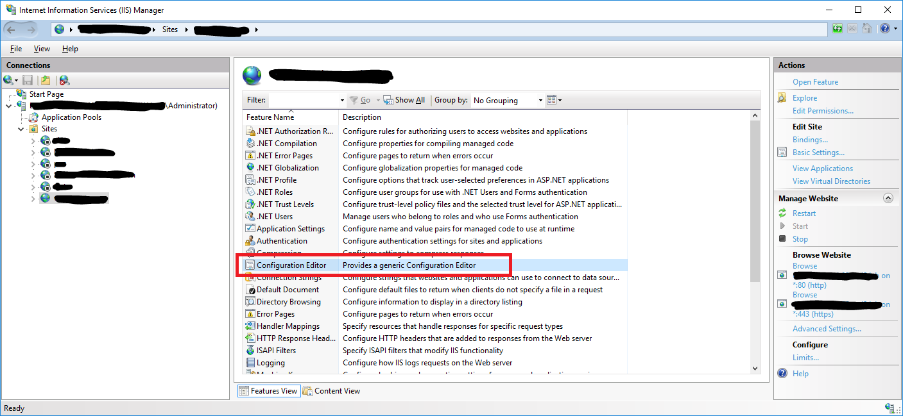Click Edit Permissions link
Image resolution: width=903 pixels, height=416 pixels.
pyautogui.click(x=823, y=111)
